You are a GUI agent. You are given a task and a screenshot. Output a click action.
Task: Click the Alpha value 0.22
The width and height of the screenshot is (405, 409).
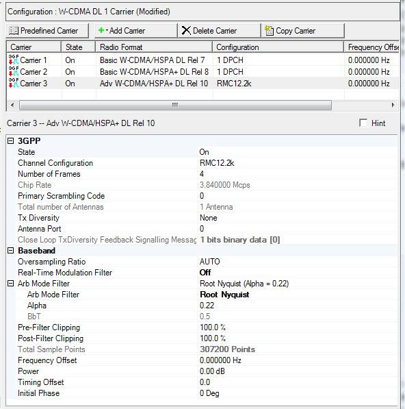click(207, 306)
